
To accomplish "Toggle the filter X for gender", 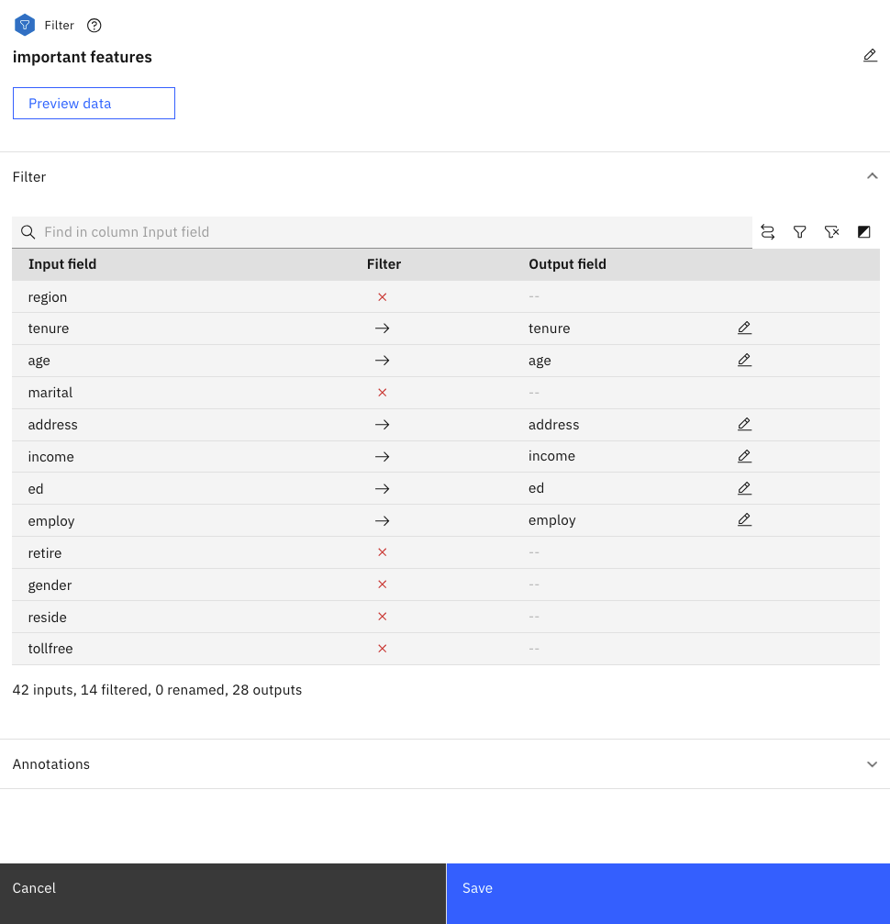I will pyautogui.click(x=383, y=584).
